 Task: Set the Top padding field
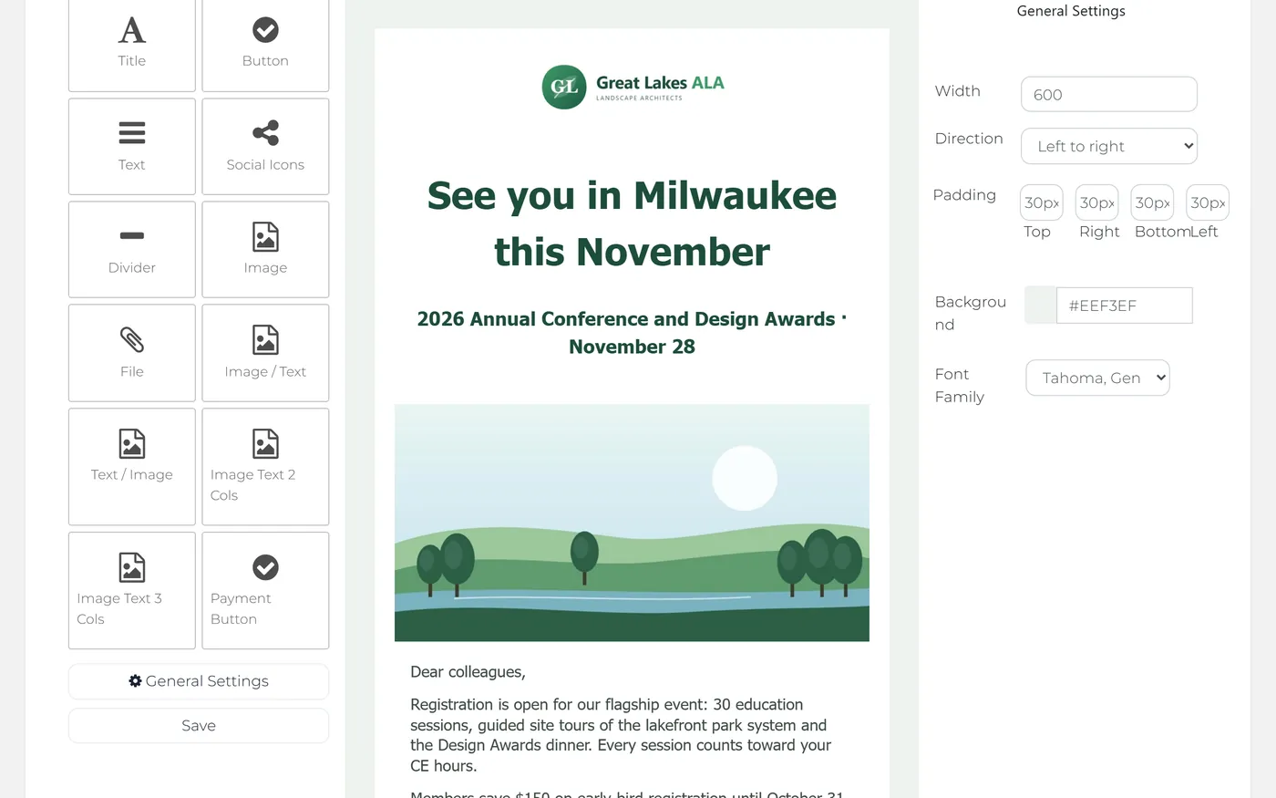pos(1042,202)
